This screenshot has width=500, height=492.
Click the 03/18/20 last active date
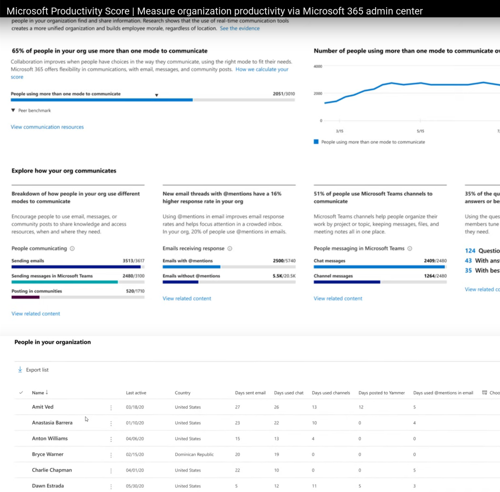coord(135,407)
